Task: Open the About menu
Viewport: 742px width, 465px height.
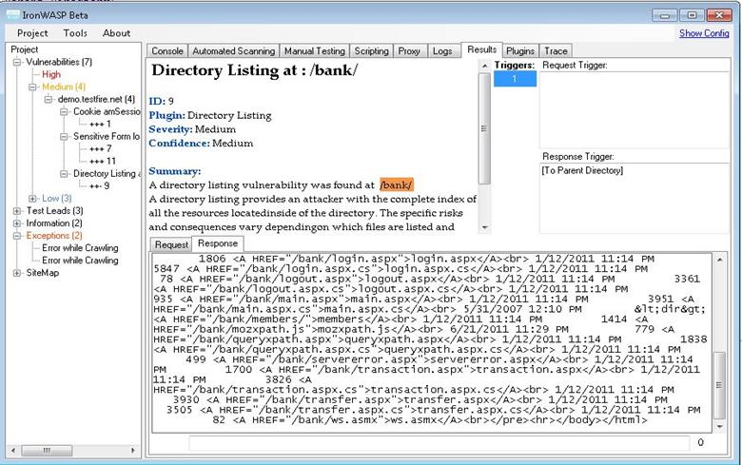Action: (117, 33)
